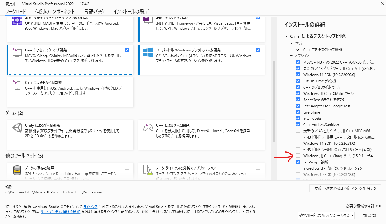Click the 閉じる(C) button

point(369,215)
